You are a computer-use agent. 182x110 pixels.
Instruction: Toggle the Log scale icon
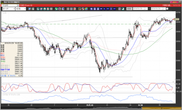(x=120, y=9)
